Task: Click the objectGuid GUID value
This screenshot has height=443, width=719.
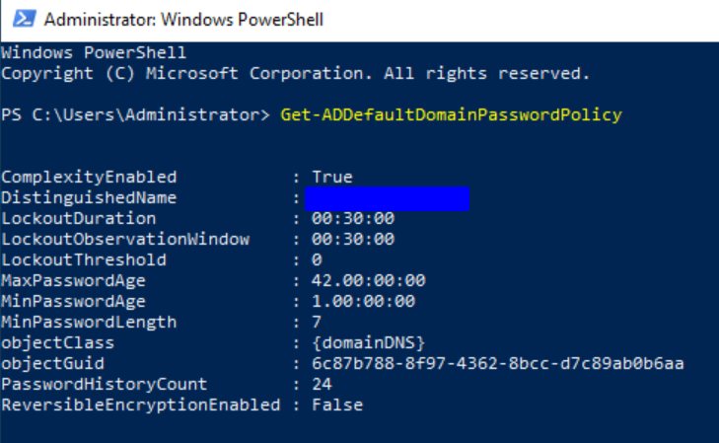Action: pyautogui.click(x=498, y=363)
